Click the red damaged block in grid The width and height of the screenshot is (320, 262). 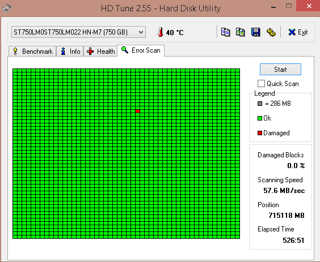(137, 111)
